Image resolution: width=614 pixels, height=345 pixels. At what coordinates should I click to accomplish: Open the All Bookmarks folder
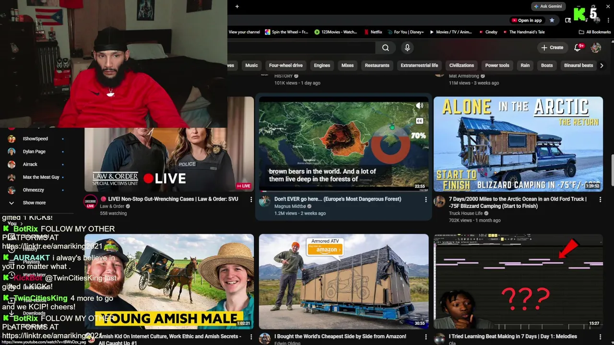pos(595,32)
